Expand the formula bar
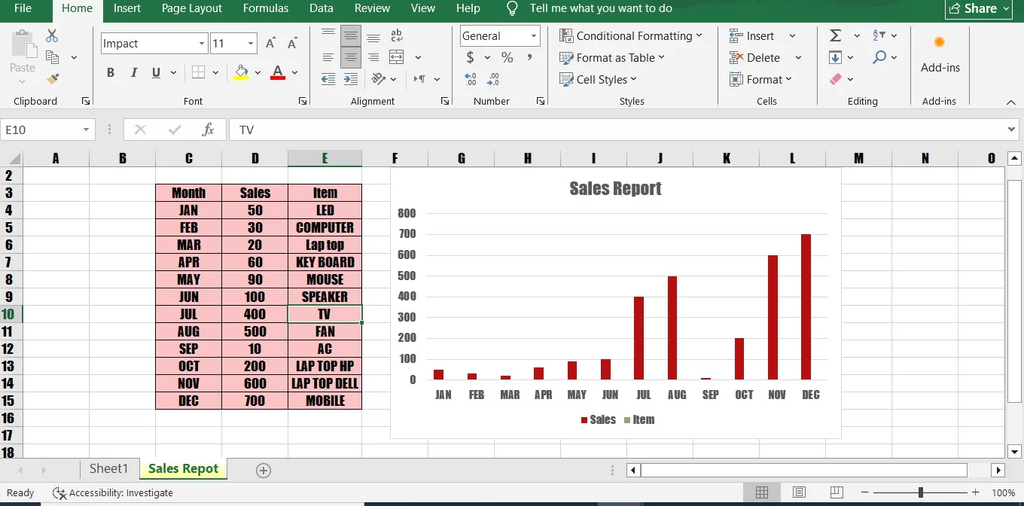Screen dimensions: 1024x506 1012,130
